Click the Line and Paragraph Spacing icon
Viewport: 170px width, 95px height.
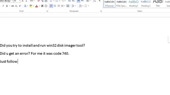coord(73,6)
